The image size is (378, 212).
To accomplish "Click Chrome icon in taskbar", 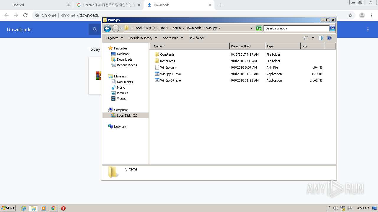I will (53, 208).
